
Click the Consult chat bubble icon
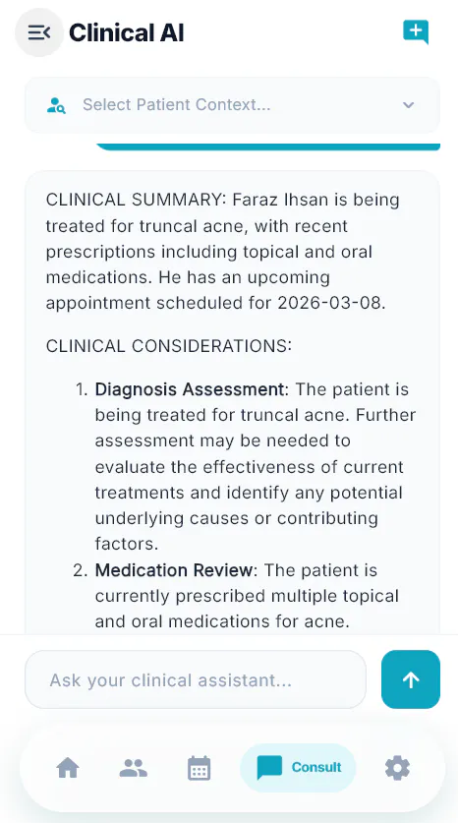click(x=269, y=768)
